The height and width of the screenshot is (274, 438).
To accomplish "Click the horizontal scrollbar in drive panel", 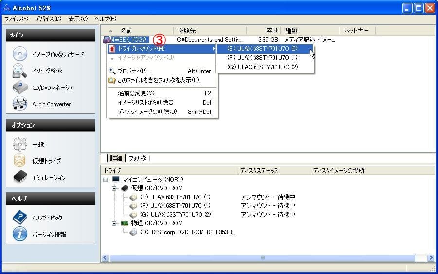I will [263, 257].
